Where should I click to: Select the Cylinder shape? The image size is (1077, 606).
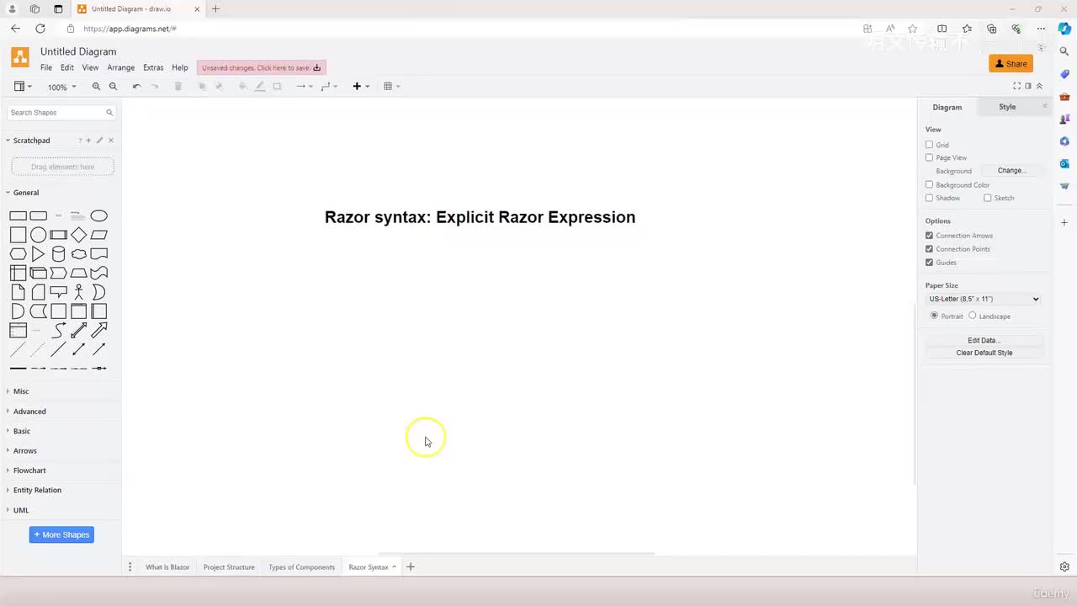click(58, 254)
